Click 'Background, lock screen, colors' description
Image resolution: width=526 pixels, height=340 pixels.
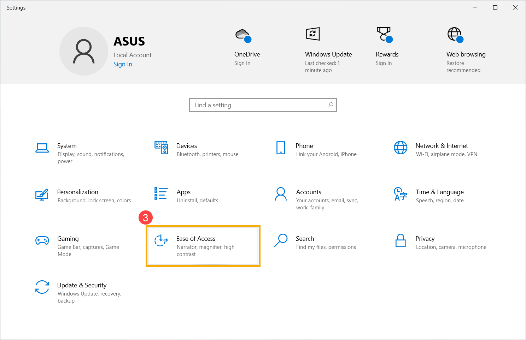tap(94, 201)
